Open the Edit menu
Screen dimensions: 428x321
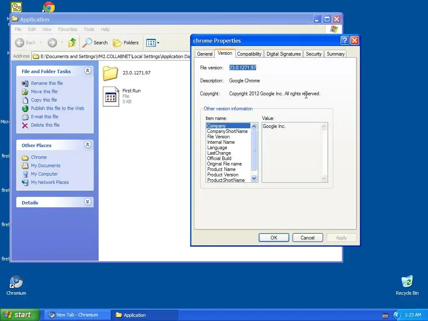coord(32,29)
